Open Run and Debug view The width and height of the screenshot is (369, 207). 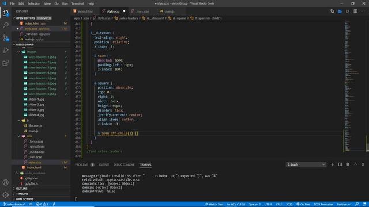coord(6,50)
